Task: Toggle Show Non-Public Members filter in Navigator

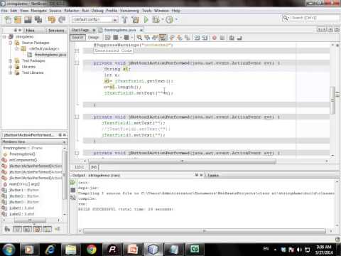Action: (x=37, y=229)
